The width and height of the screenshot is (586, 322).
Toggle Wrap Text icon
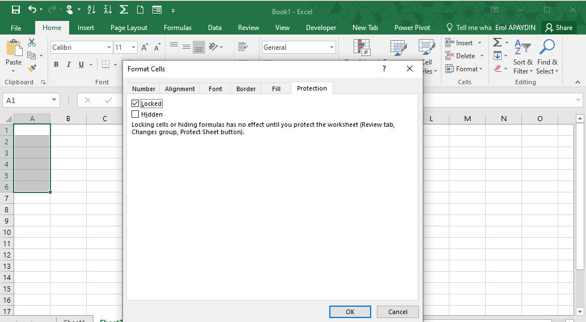243,46
